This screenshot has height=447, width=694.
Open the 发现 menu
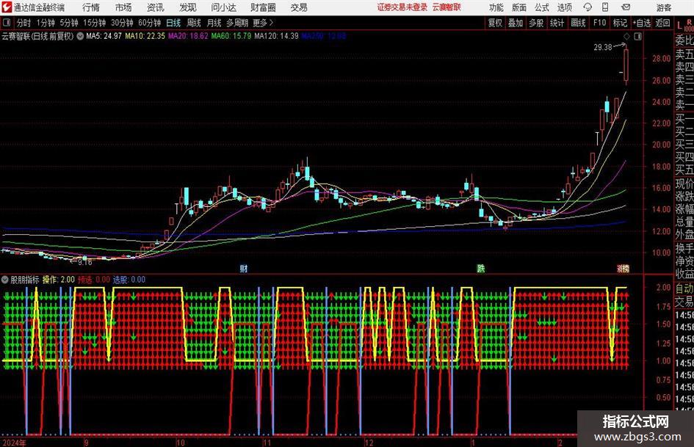(188, 7)
